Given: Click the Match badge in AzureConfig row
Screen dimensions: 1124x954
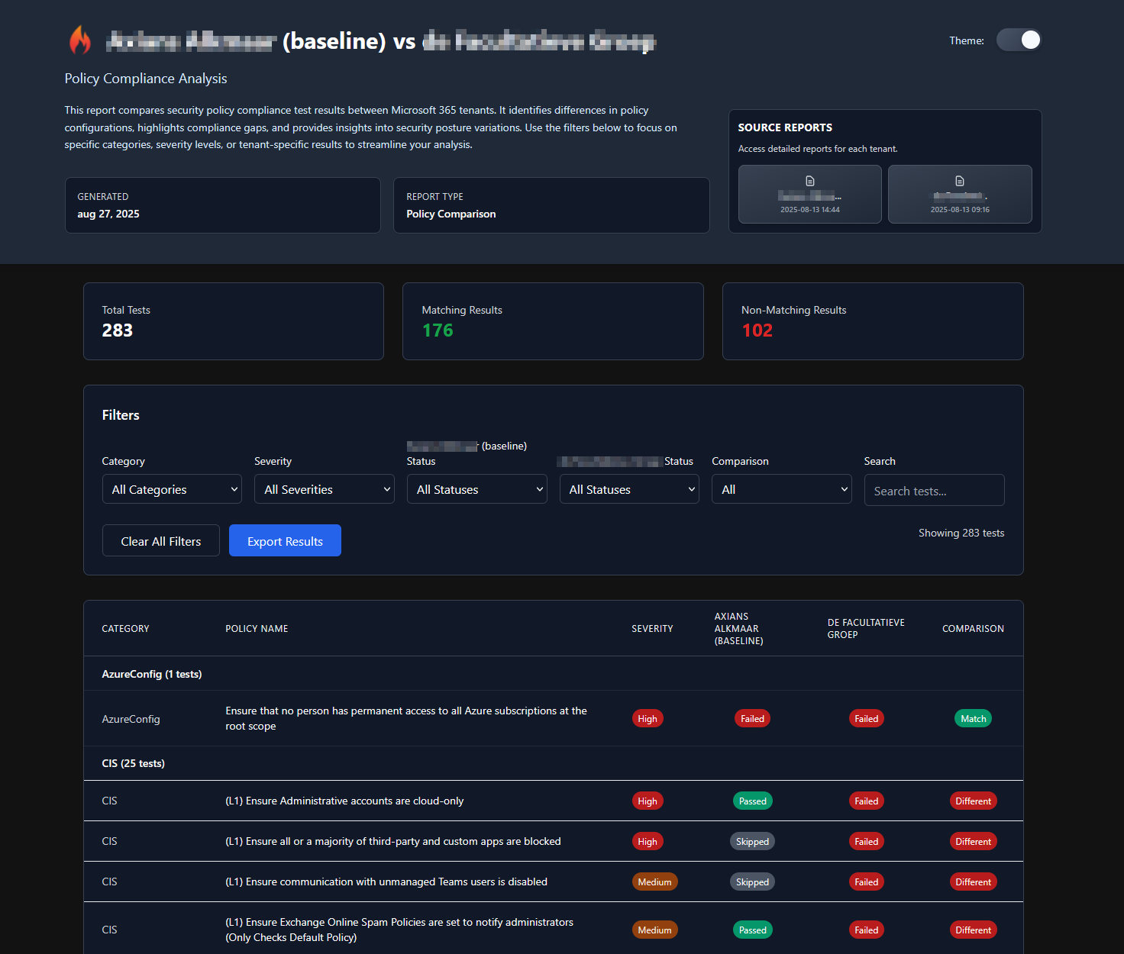Looking at the screenshot, I should [x=973, y=719].
